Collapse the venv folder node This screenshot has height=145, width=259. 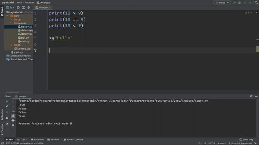[x=8, y=16]
